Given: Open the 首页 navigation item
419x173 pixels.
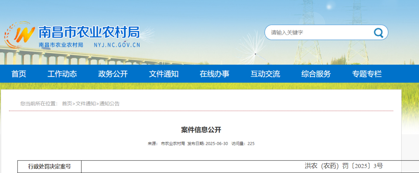Looking at the screenshot, I should (19, 74).
